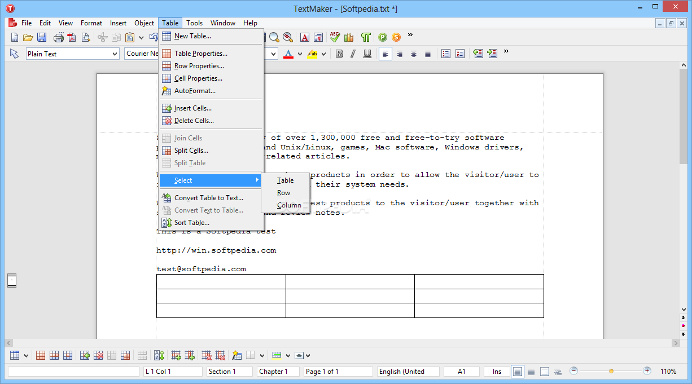Viewport: 692px width, 384px height.
Task: Click Sort Table menu entry
Action: click(211, 223)
